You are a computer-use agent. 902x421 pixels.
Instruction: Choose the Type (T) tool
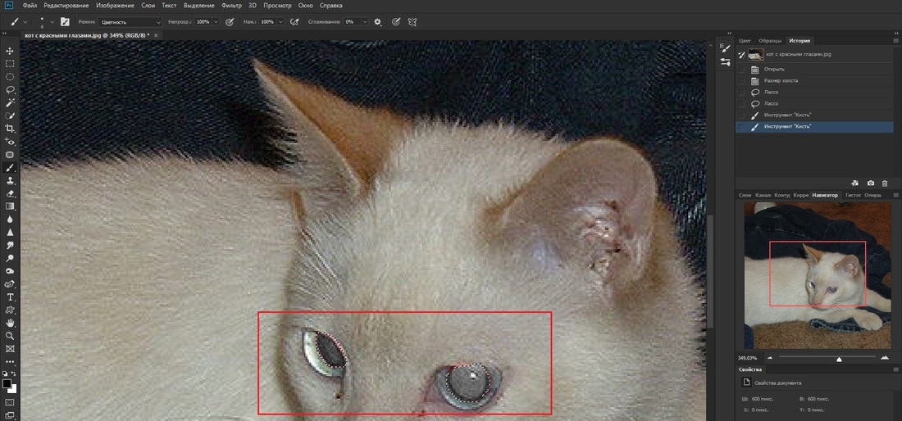click(x=10, y=297)
